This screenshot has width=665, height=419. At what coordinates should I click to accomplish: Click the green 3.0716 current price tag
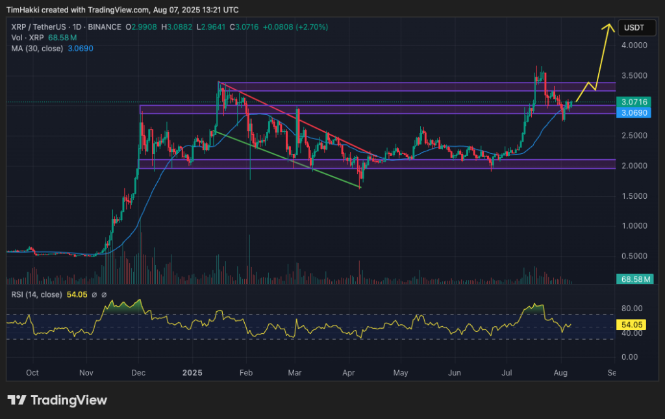[634, 102]
